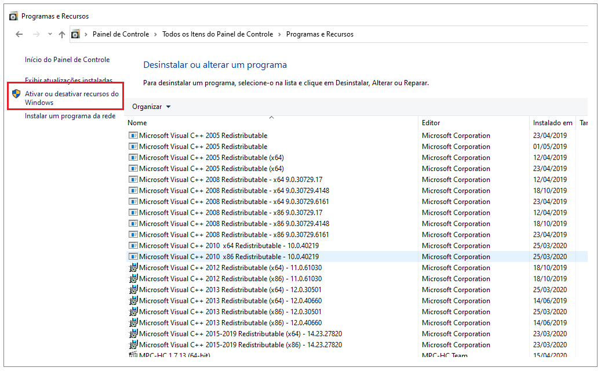This screenshot has width=601, height=371.
Task: Click the icon of Visual C++ 2005 (x64) installed 12/04/2019
Action: pyautogui.click(x=133, y=158)
